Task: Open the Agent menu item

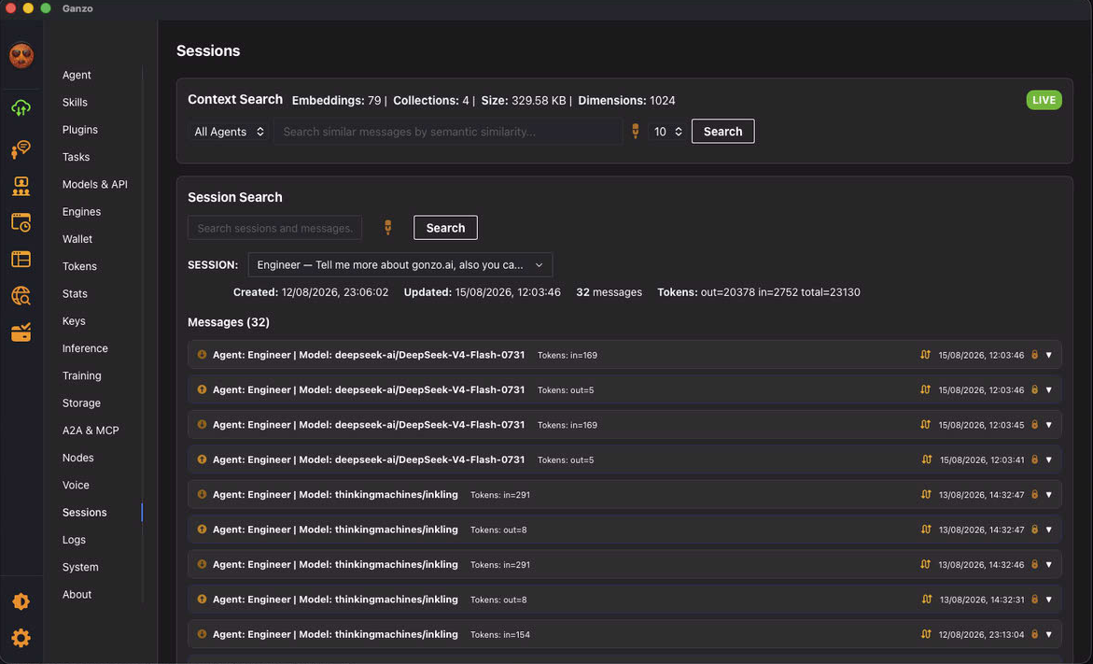Action: (77, 75)
